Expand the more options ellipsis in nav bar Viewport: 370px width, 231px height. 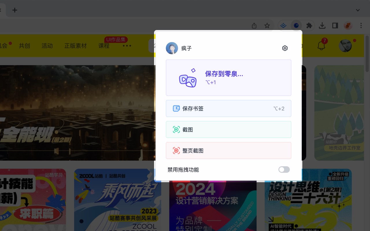(127, 46)
